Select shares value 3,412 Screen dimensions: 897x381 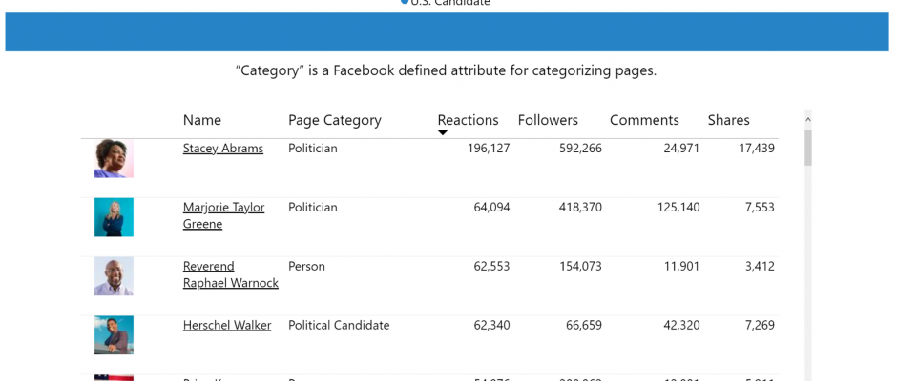click(760, 266)
